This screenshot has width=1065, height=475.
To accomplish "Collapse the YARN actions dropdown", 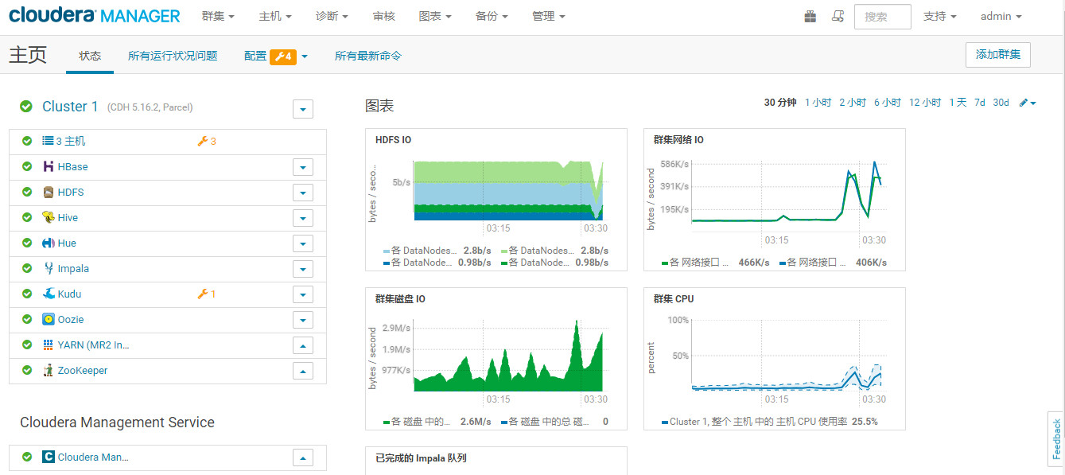I will pos(302,345).
